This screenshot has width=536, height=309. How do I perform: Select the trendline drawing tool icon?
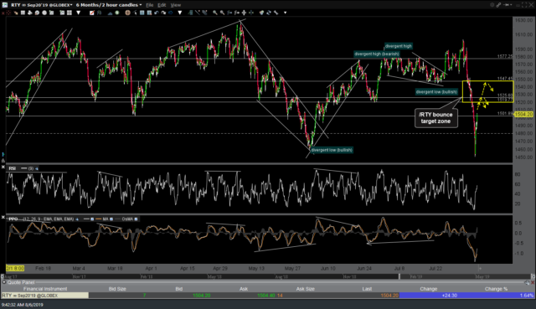[198, 13]
